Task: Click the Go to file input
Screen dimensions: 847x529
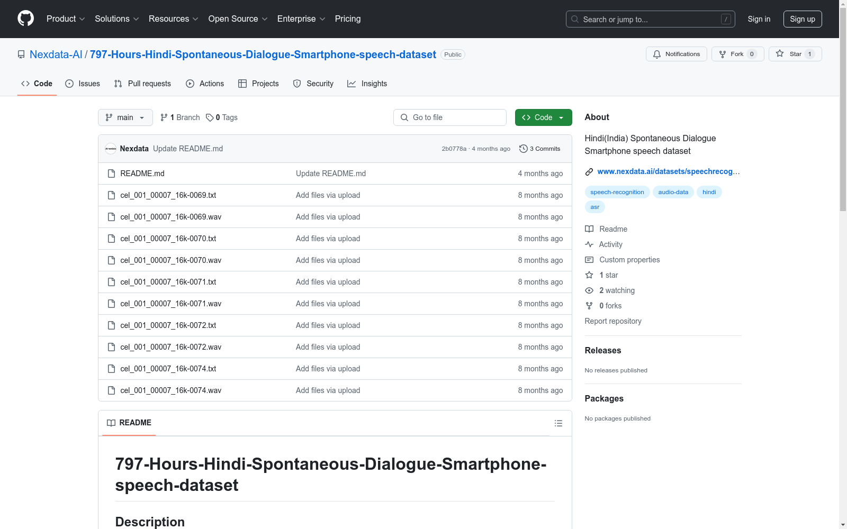Action: click(x=450, y=117)
